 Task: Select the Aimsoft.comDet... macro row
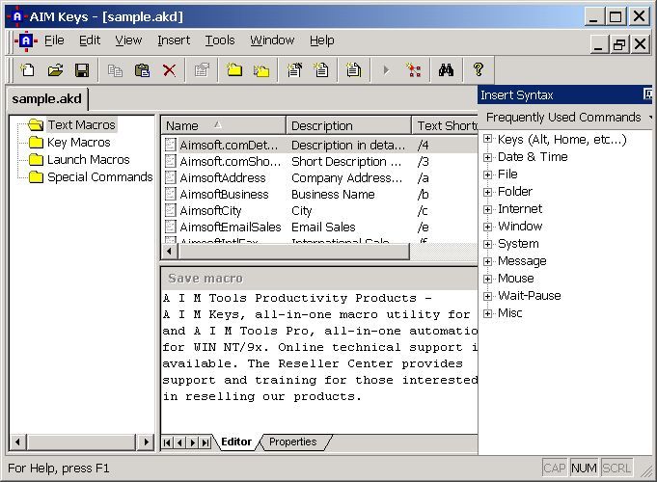[x=319, y=145]
